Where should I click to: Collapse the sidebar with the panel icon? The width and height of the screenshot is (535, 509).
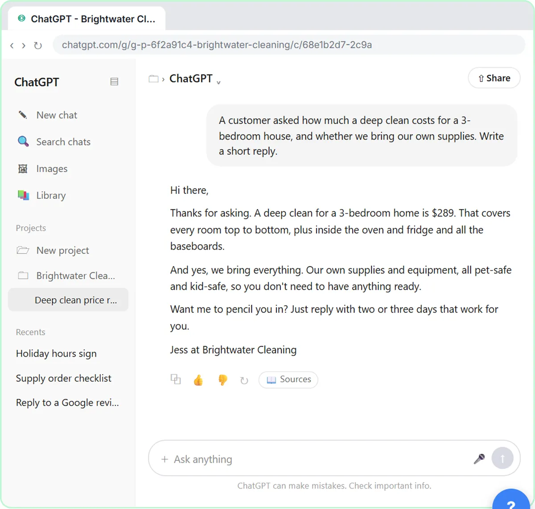[114, 82]
